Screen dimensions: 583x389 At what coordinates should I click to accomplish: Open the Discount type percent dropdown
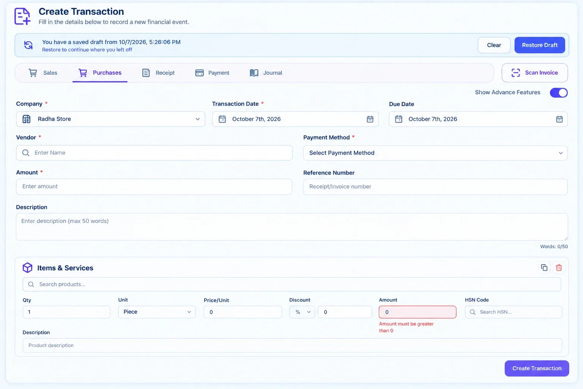tap(302, 312)
